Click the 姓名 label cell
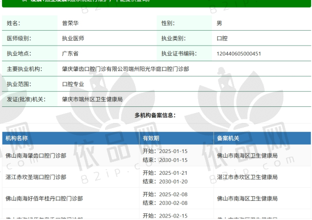This screenshot has width=312, height=220. (x=30, y=23)
